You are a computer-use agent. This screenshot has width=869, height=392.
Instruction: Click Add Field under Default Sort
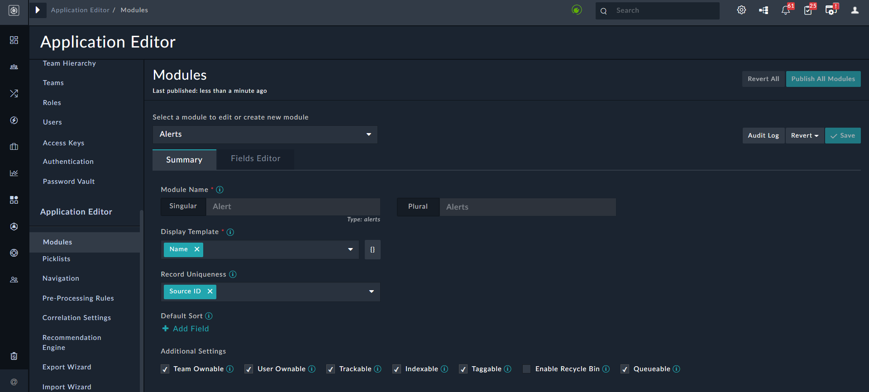click(x=186, y=329)
